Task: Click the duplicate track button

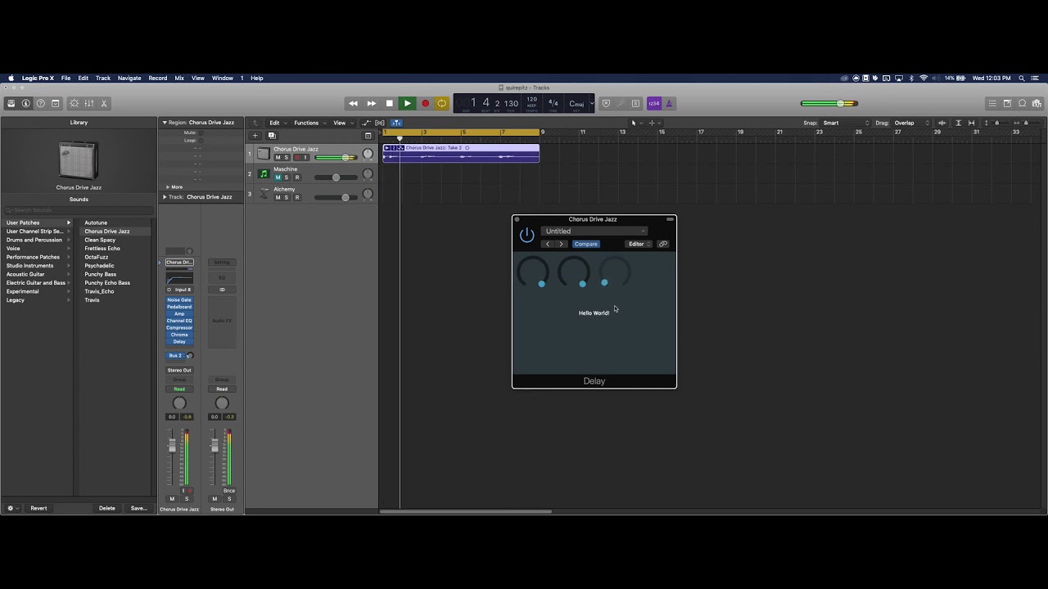Action: (x=272, y=136)
